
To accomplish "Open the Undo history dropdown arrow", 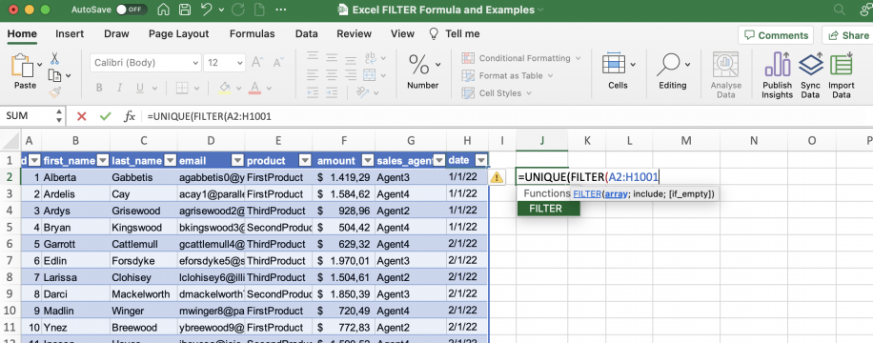I will point(221,10).
